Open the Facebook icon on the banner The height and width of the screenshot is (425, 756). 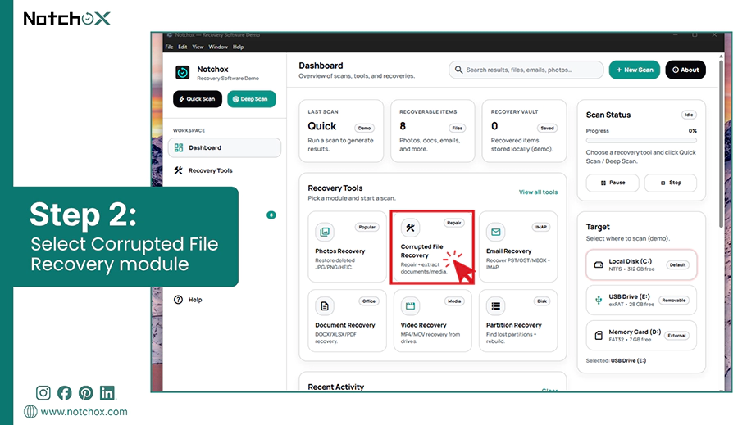(65, 393)
